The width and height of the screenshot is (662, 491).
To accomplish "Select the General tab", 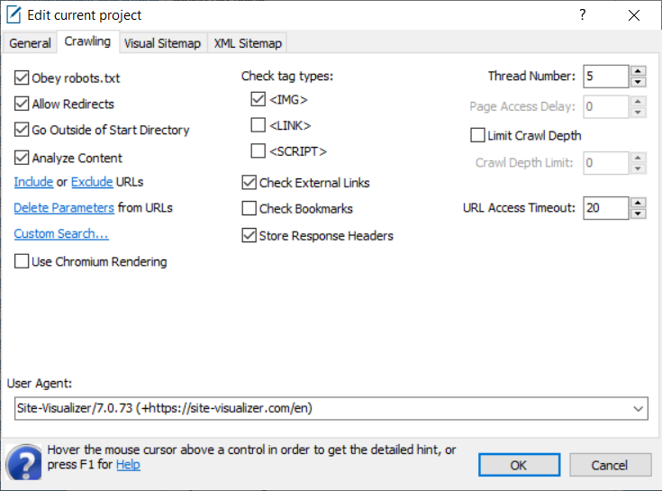I will 30,43.
